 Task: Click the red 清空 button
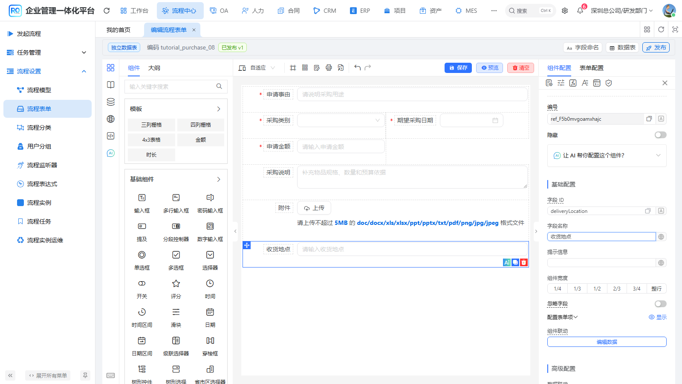tap(520, 68)
